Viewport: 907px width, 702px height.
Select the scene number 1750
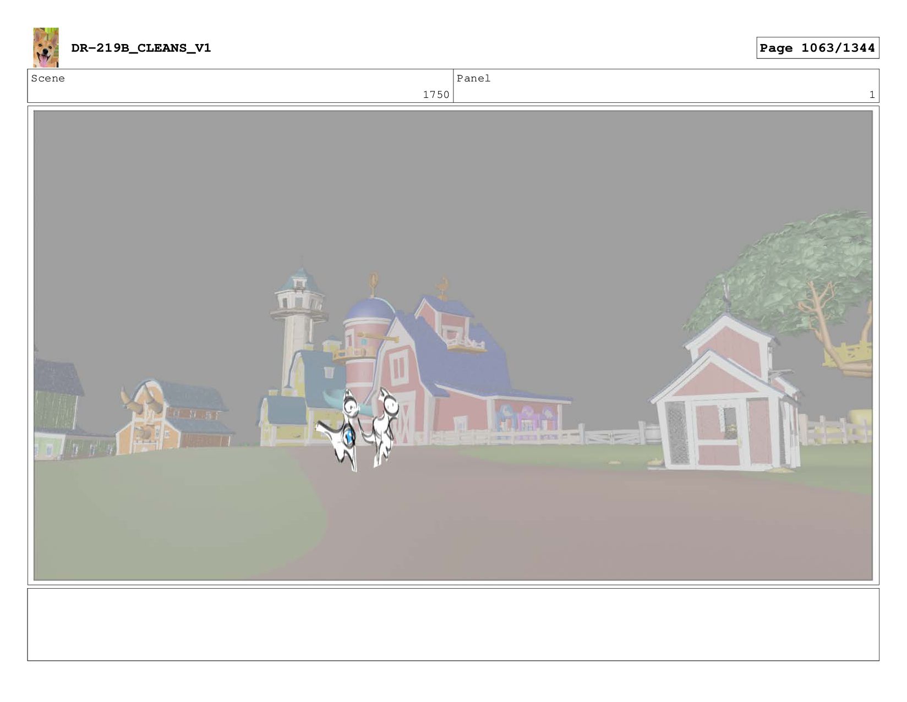pyautogui.click(x=436, y=95)
